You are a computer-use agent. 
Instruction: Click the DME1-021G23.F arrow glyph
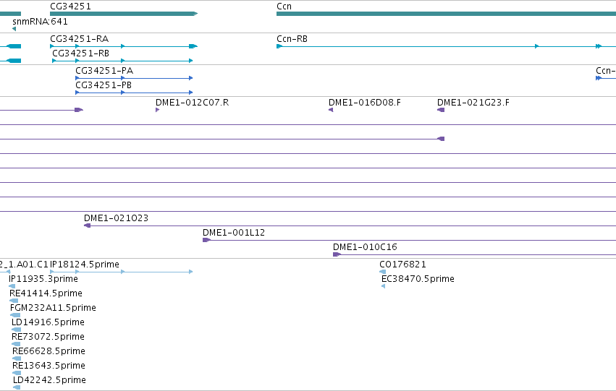point(441,110)
